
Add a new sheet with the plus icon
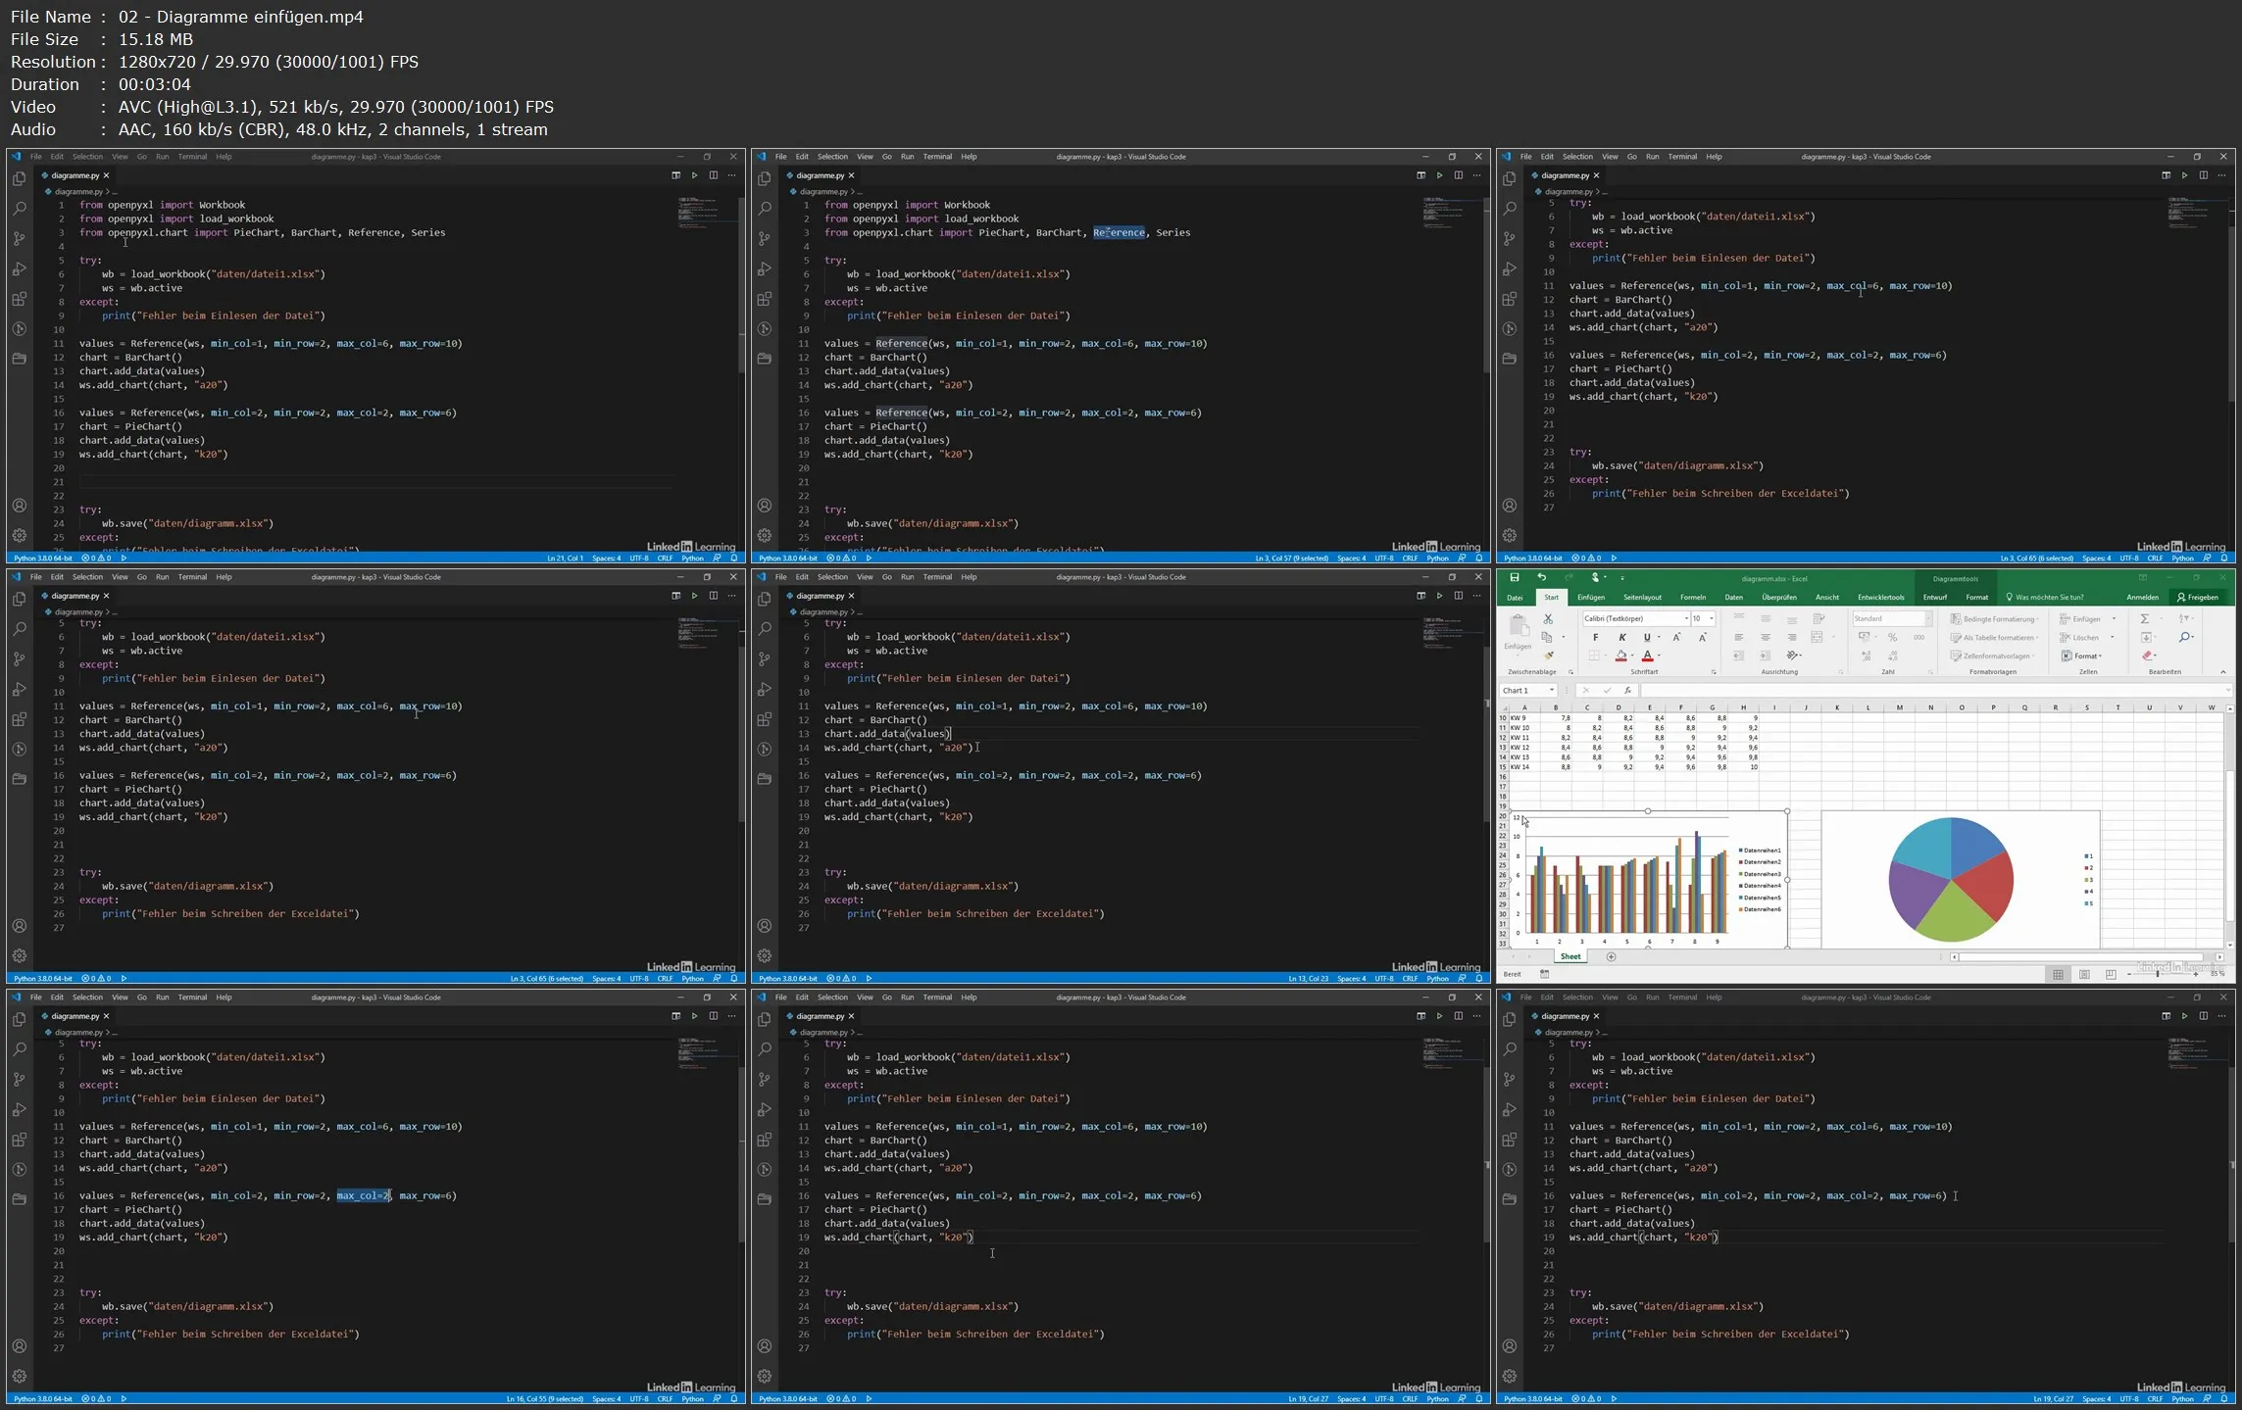pos(1611,956)
